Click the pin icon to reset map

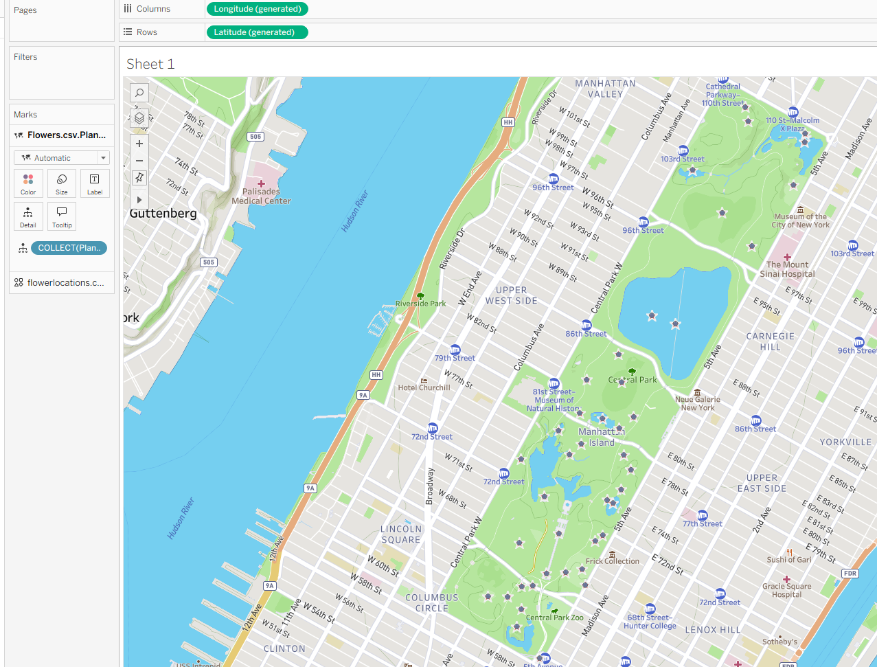click(139, 178)
